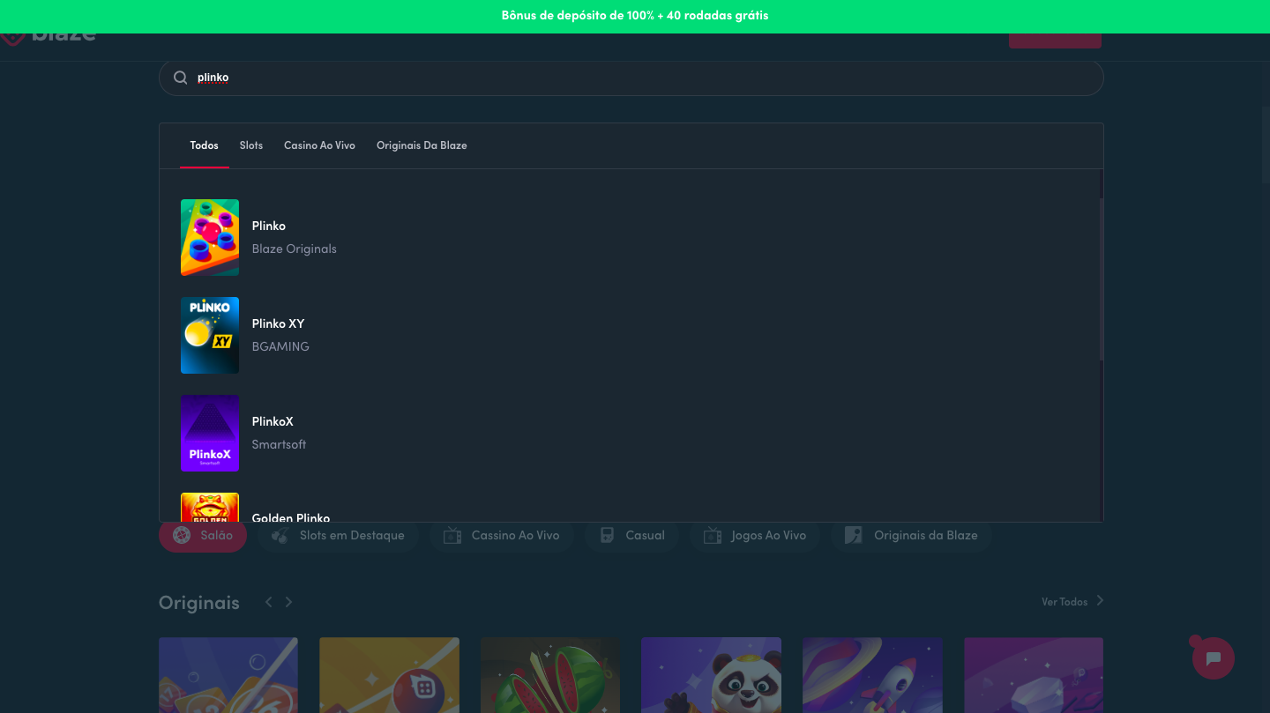This screenshot has height=713, width=1270.
Task: Click the Casual gamepad icon
Action: tap(607, 535)
